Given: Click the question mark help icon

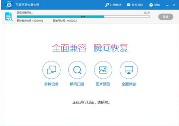Looking at the screenshot, I should coord(151,5).
